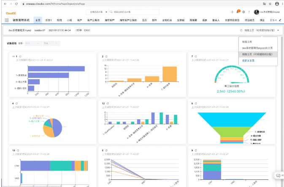Image resolution: width=284 pixels, height=187 pixels.
Task: Switch to the 客户 tab
Action: pos(79,20)
